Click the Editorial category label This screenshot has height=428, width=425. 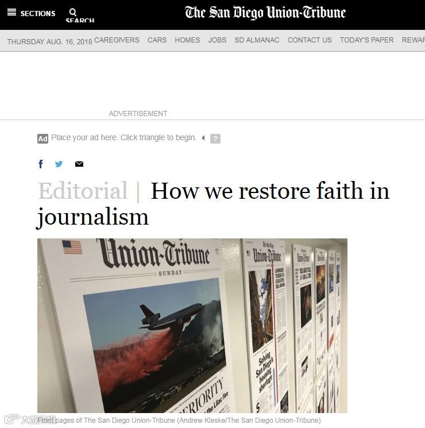[x=83, y=191]
